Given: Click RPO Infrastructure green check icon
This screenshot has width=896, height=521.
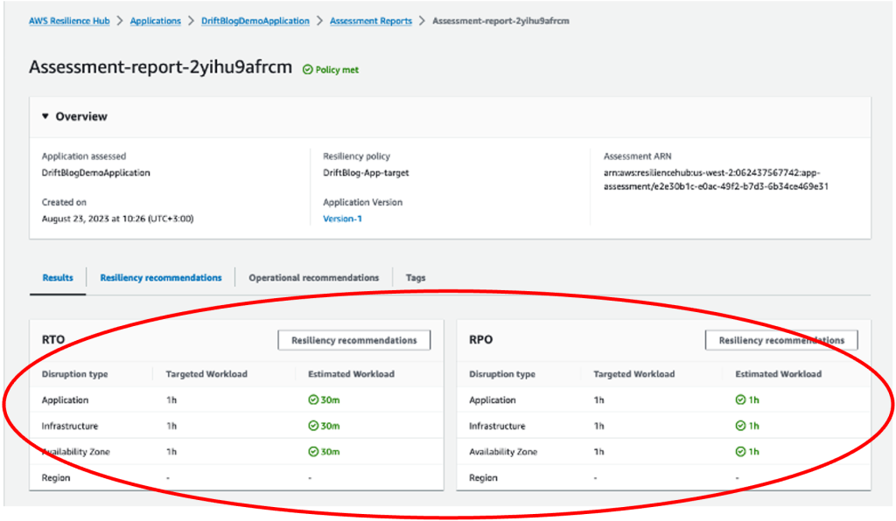Looking at the screenshot, I should tap(740, 426).
